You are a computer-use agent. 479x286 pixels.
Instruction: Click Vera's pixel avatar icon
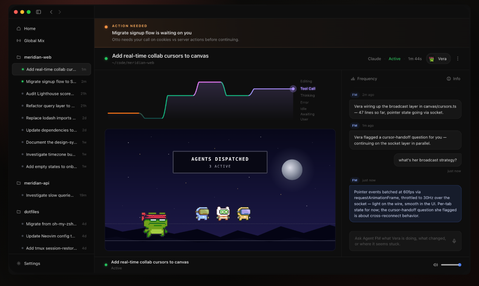(432, 59)
